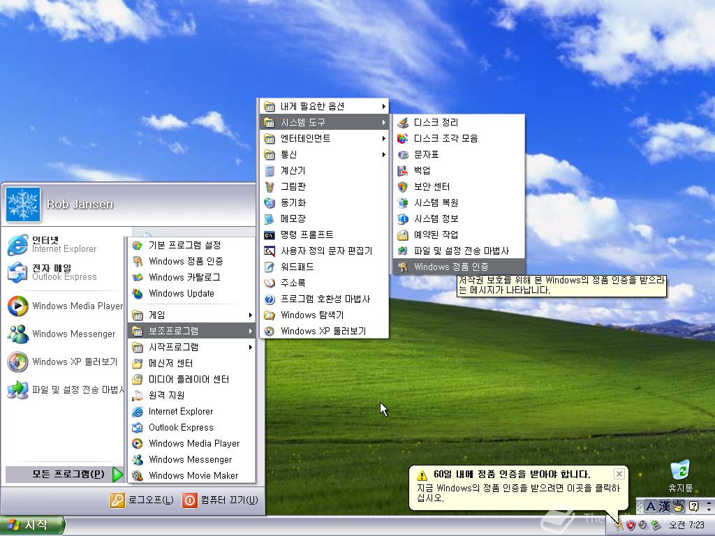Open 디스크 정리 from System Tools
Image resolution: width=715 pixels, height=536 pixels.
(x=459, y=122)
